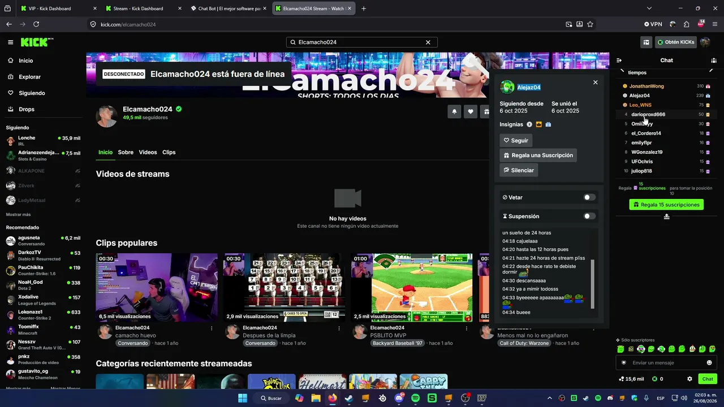The height and width of the screenshot is (407, 724).
Task: Open the emoji picker in message box
Action: (709, 363)
